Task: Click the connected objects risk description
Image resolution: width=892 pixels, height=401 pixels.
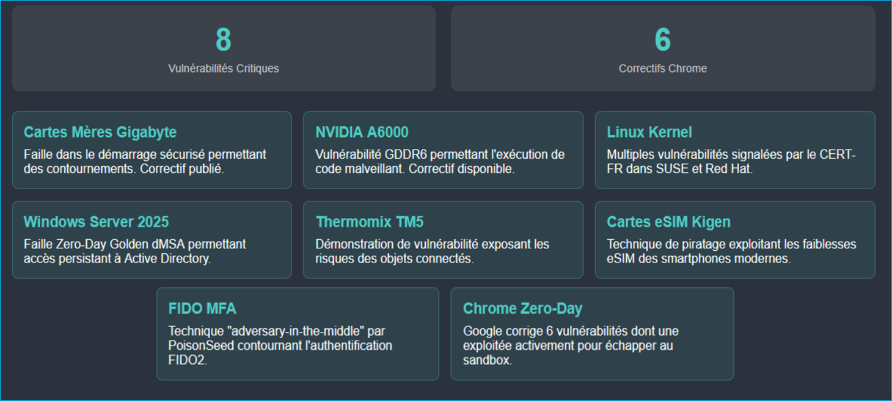Action: click(x=432, y=251)
